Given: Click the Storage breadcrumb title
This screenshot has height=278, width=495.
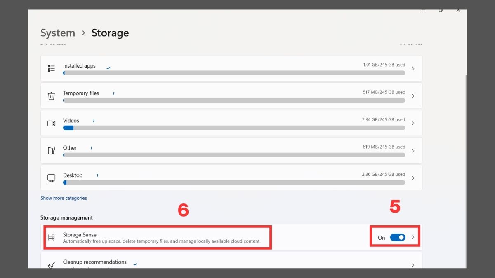Looking at the screenshot, I should point(110,33).
